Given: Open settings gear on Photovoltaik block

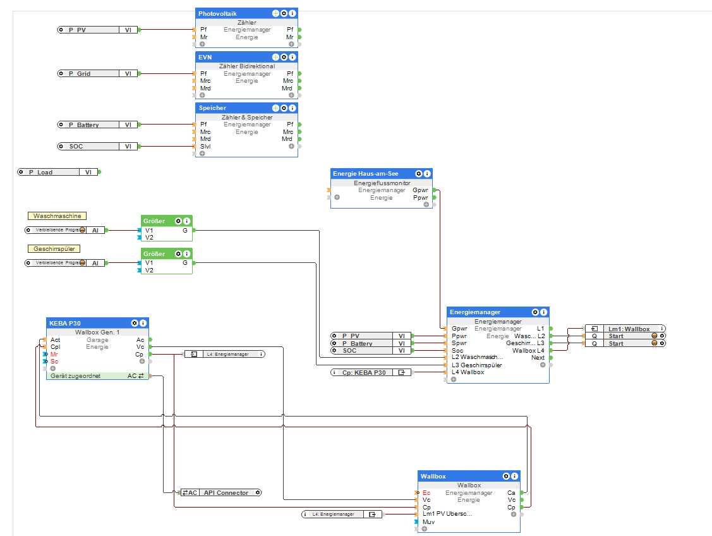Looking at the screenshot, I should pos(284,13).
